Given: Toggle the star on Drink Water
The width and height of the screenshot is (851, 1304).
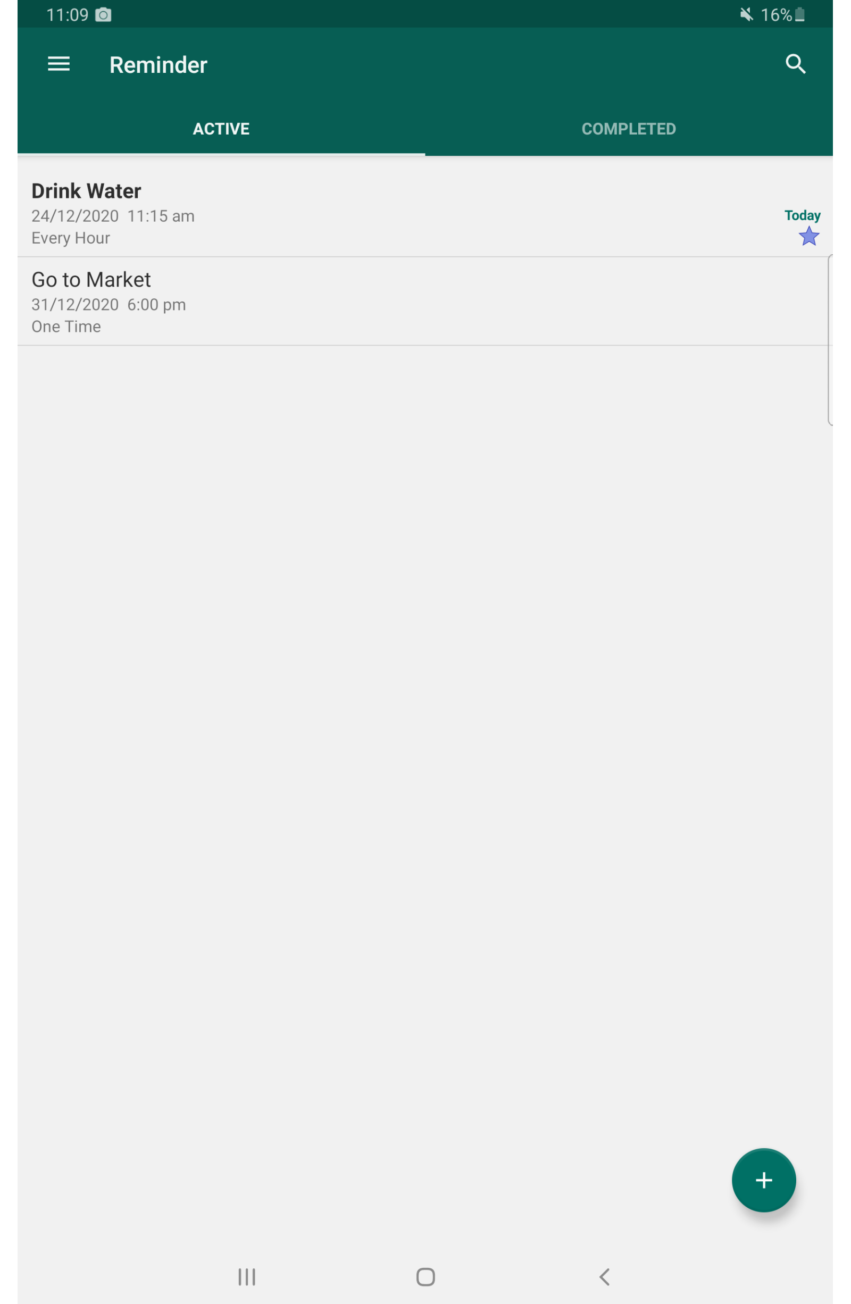Looking at the screenshot, I should (x=809, y=236).
